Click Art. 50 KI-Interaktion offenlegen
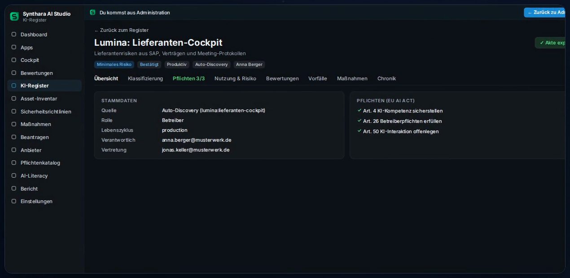The width and height of the screenshot is (570, 278). 401,131
